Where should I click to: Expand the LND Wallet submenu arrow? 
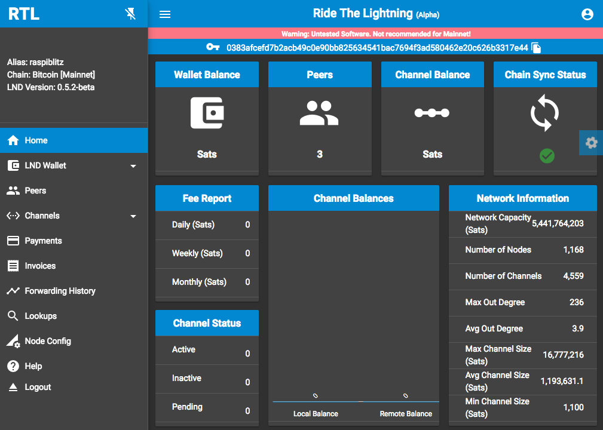tap(133, 166)
